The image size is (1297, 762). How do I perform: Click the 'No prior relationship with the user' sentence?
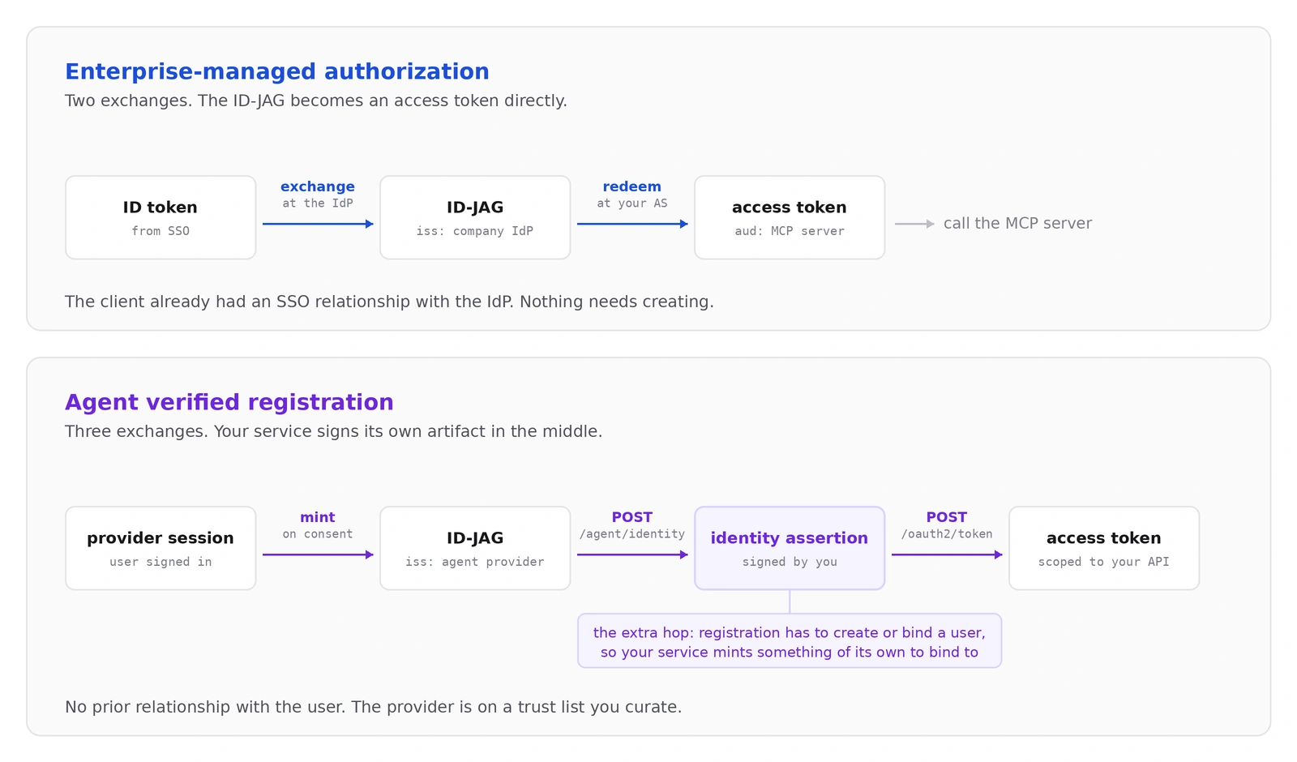pos(206,708)
